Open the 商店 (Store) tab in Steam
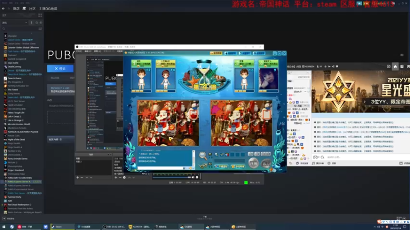 click(16, 9)
